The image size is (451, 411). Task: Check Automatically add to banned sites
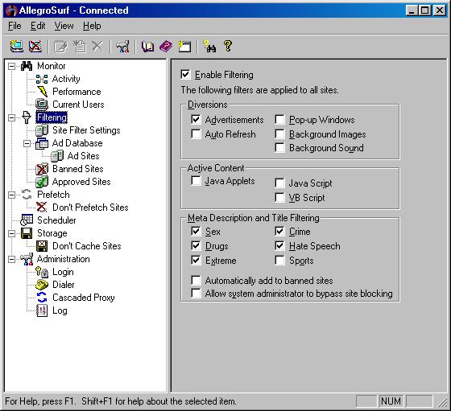(x=196, y=281)
